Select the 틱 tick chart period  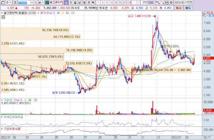click(x=93, y=2)
